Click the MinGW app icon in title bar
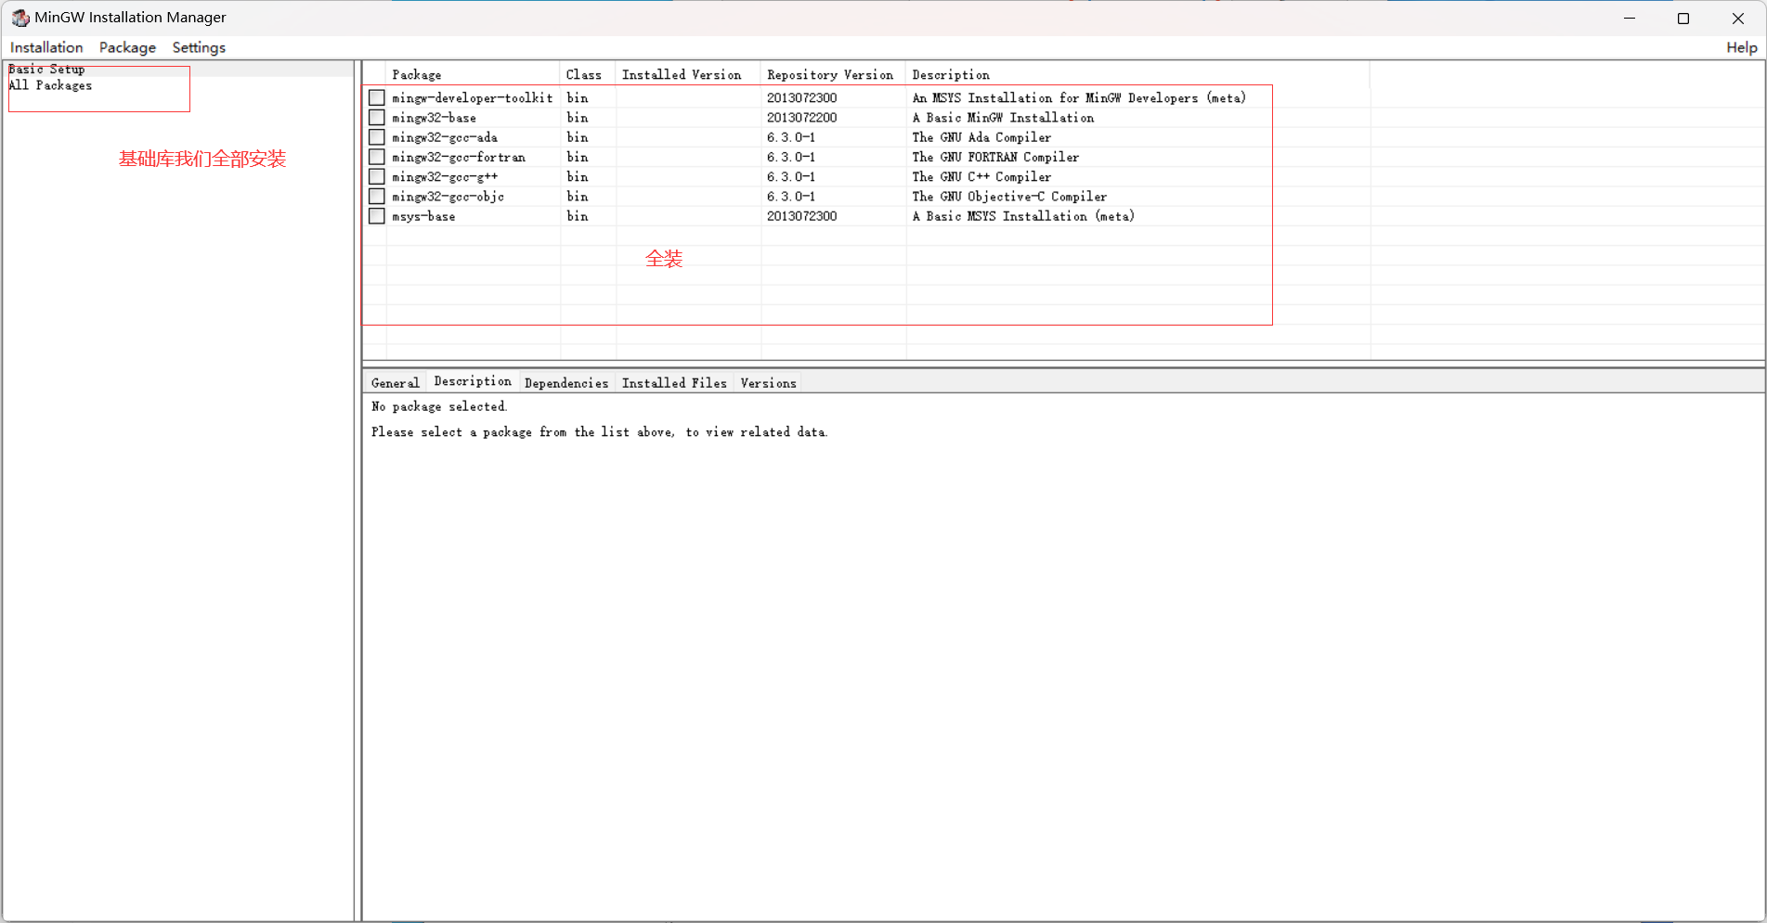Image resolution: width=1767 pixels, height=923 pixels. 20,18
